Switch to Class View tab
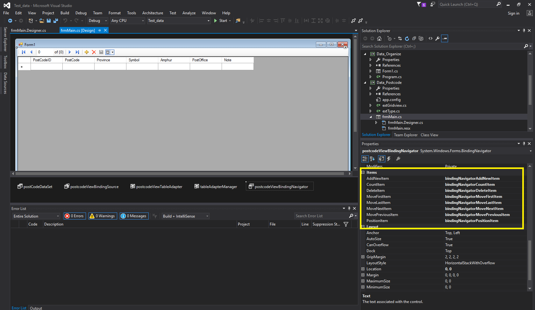Image resolution: width=535 pixels, height=310 pixels. (x=429, y=135)
